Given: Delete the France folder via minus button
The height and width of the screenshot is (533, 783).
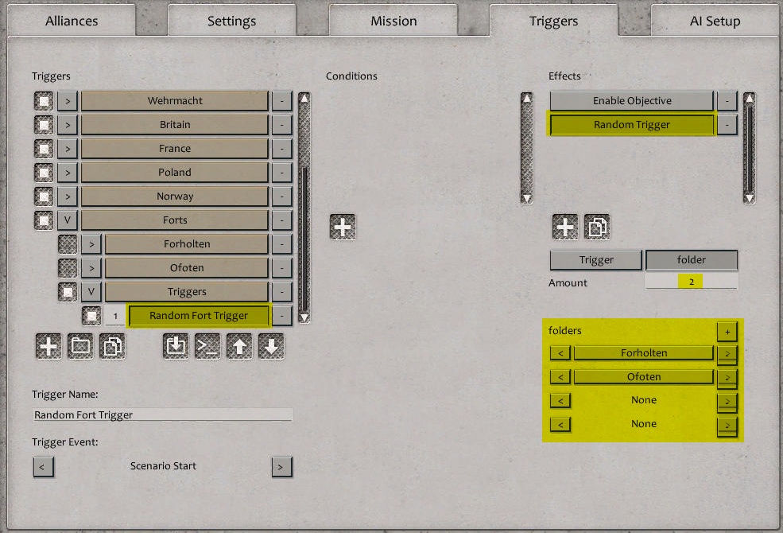Looking at the screenshot, I should point(282,149).
